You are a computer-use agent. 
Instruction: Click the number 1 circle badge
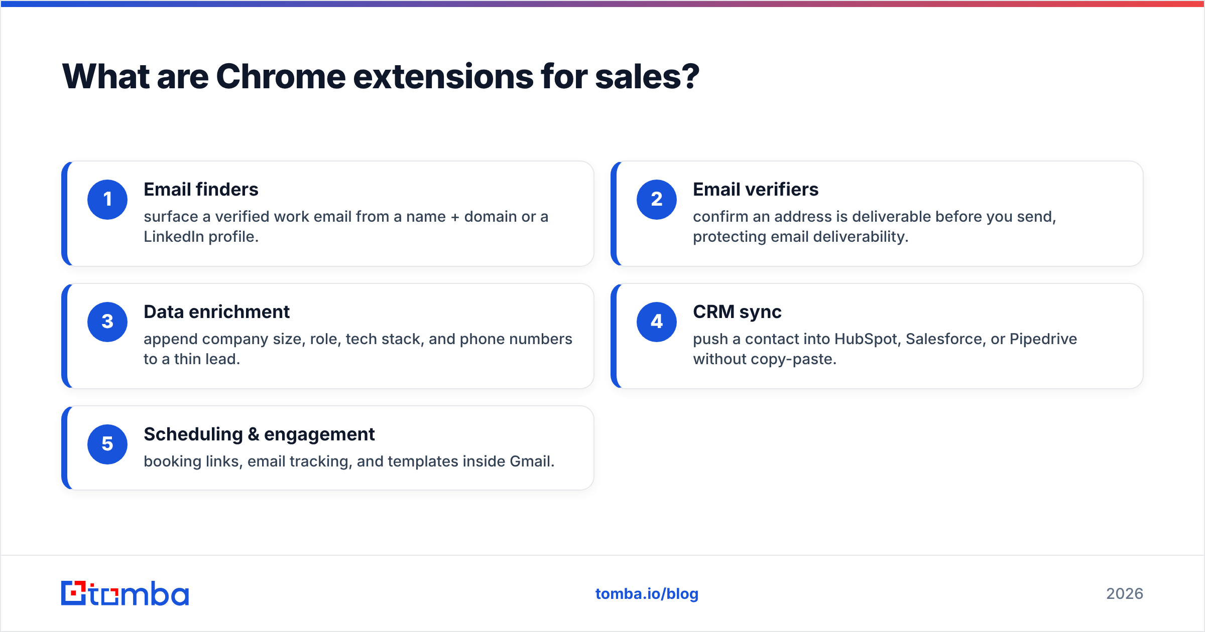[x=107, y=200]
